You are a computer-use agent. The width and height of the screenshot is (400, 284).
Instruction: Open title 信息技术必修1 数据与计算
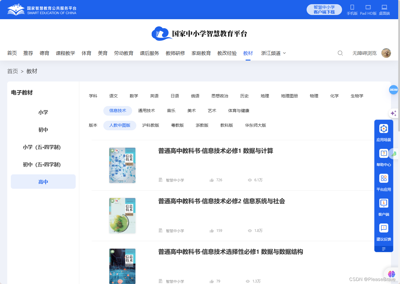coord(216,151)
